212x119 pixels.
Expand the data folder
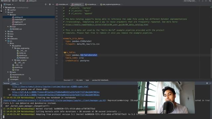[x=6, y=31]
